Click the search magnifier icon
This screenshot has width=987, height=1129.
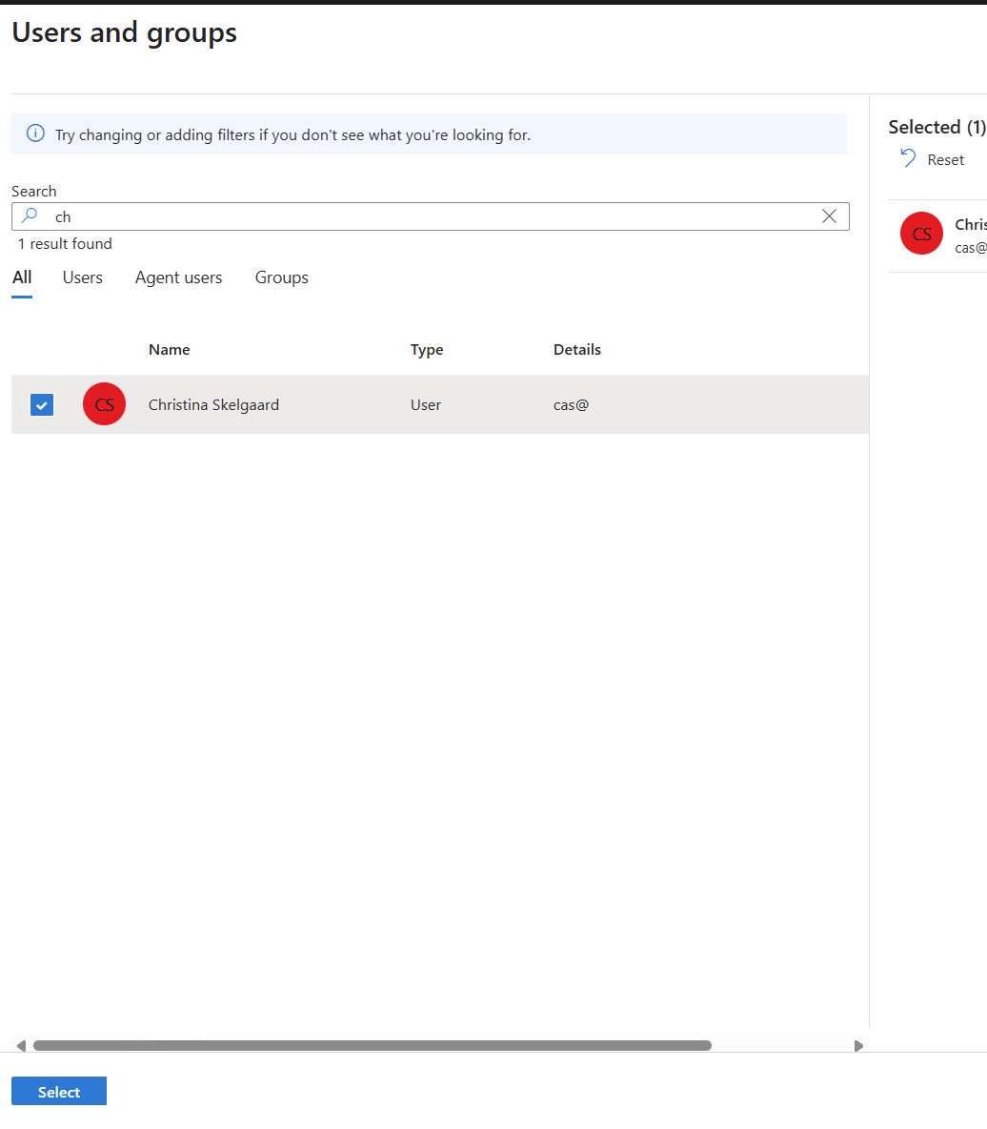pos(30,216)
